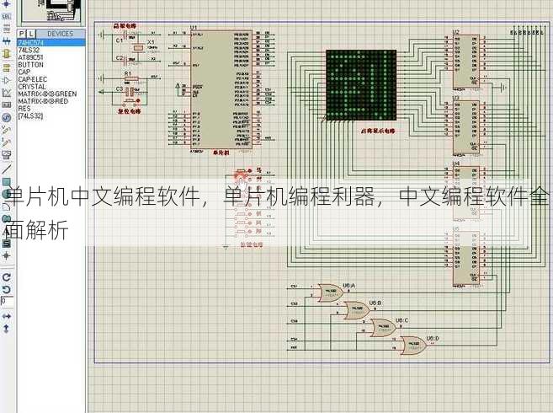Select CAP-ELEC in the devices list
Viewport: 553px width, 413px height.
pyautogui.click(x=51, y=79)
